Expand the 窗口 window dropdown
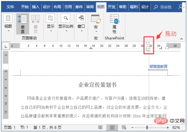188x132 pixels. pyautogui.click(x=81, y=23)
